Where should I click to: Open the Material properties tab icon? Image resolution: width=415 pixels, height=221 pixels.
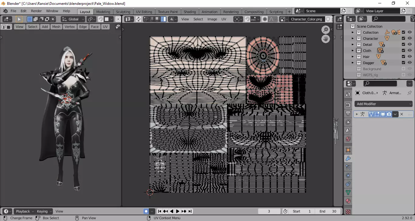click(348, 201)
